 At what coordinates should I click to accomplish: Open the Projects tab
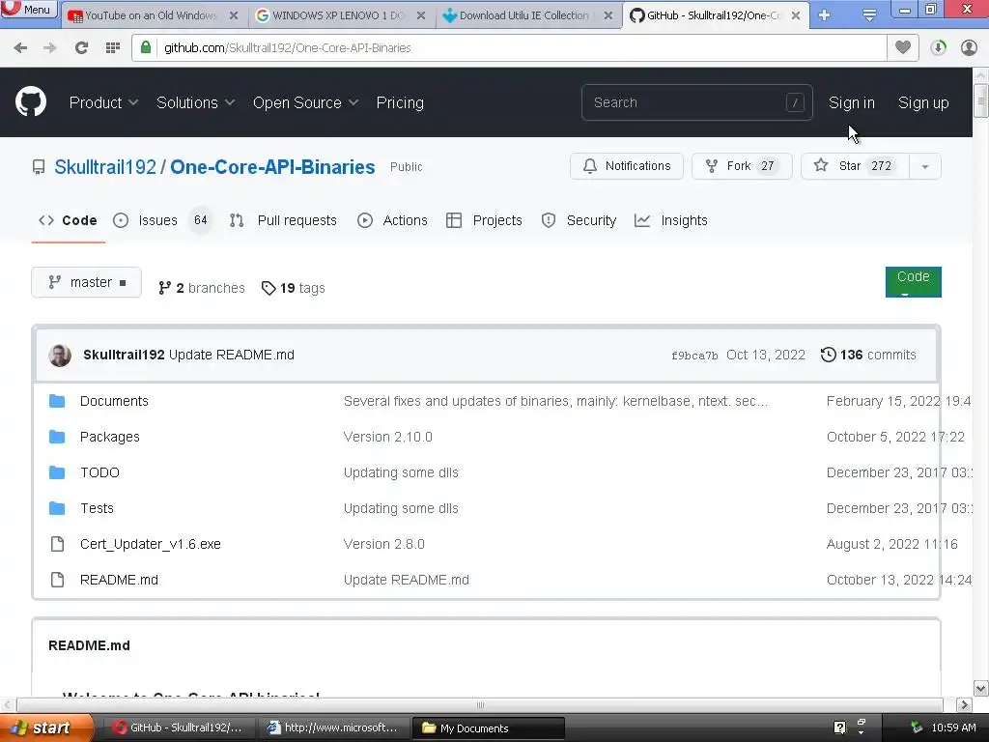tap(484, 220)
